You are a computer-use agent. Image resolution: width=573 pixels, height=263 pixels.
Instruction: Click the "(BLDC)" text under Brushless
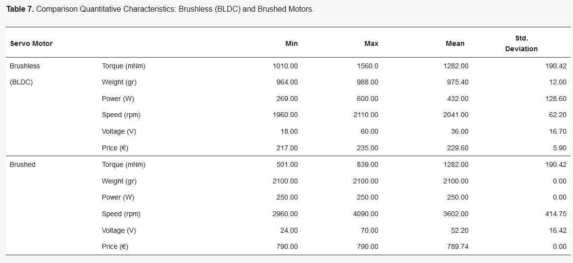[21, 82]
